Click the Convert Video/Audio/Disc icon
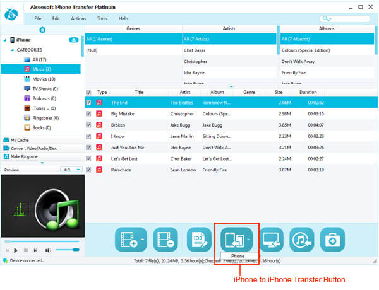Screen dimensions: 379x290 (6, 148)
